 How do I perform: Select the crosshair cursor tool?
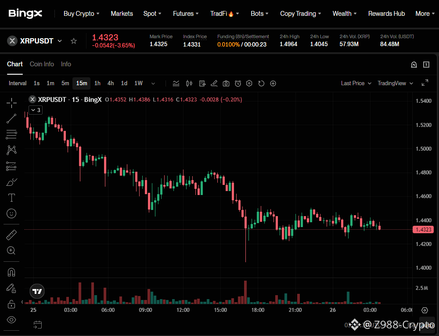point(11,103)
